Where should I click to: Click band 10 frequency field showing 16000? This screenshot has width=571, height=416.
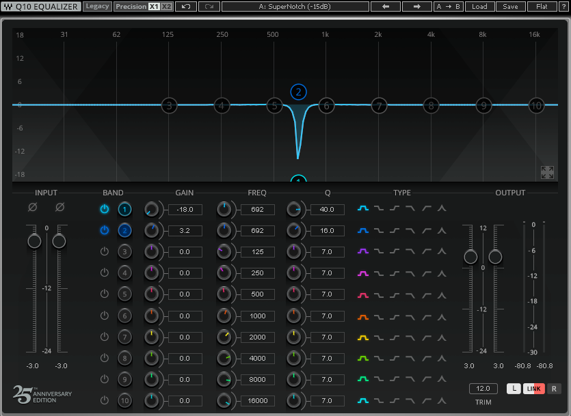257,401
